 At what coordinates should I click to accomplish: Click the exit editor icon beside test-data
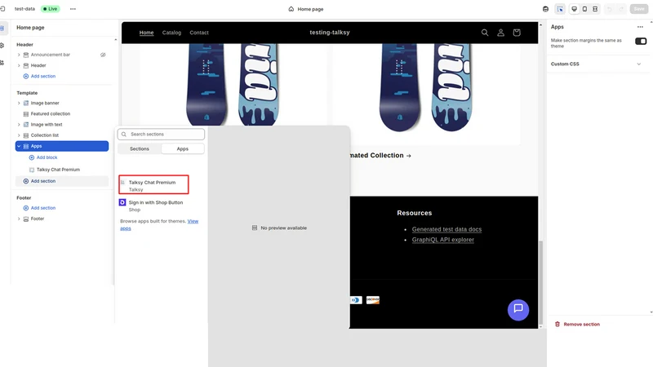pos(2,9)
